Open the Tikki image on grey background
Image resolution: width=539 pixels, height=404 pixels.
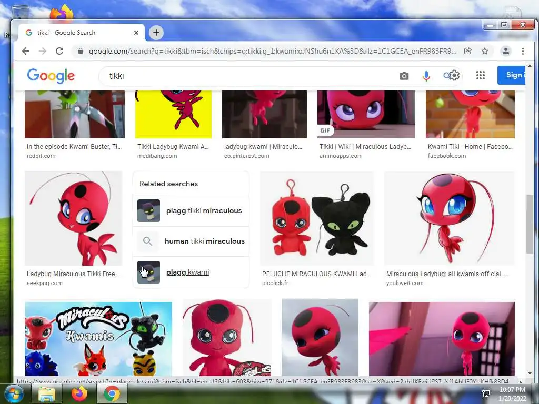click(320, 337)
